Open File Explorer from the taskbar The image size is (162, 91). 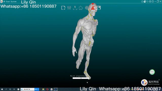click(43, 89)
